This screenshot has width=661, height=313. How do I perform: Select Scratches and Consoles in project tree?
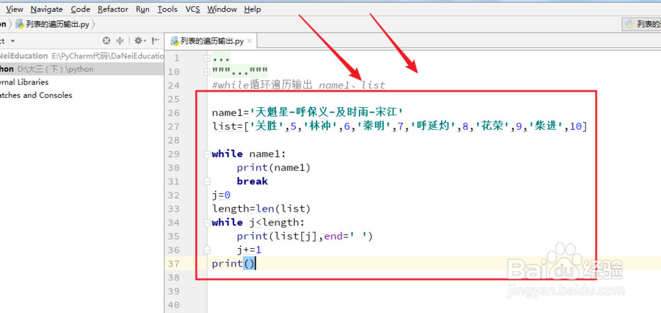pyautogui.click(x=36, y=95)
